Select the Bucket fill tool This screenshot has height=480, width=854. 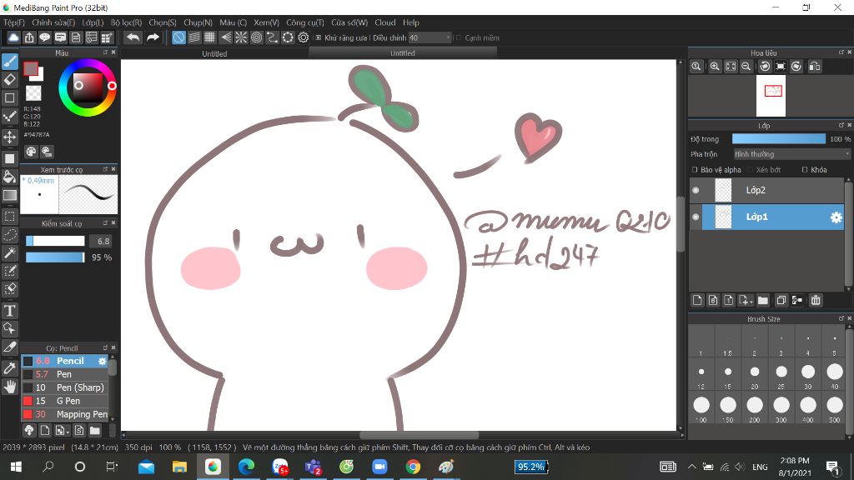point(10,177)
